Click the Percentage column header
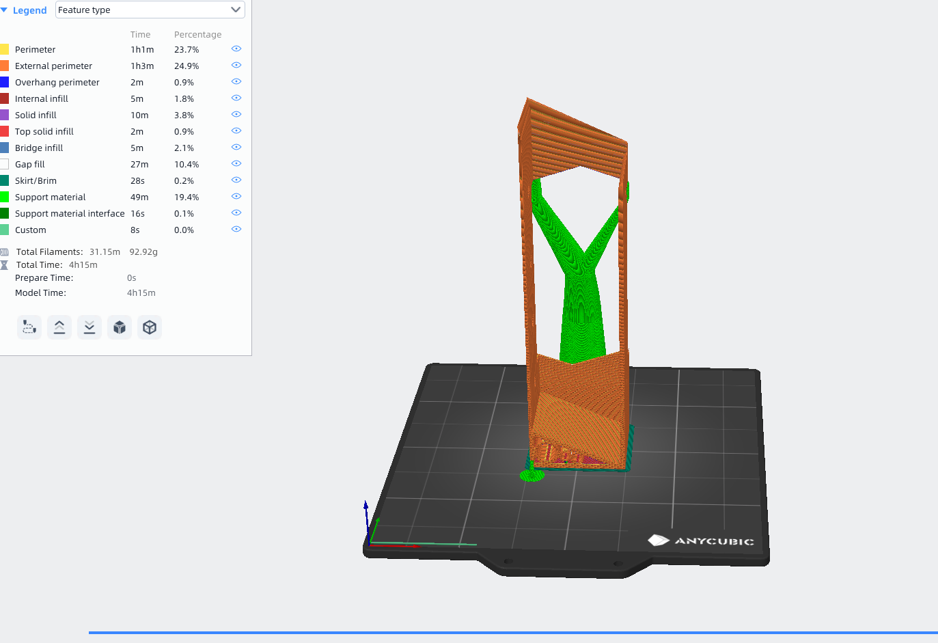Image resolution: width=938 pixels, height=643 pixels. pos(198,35)
